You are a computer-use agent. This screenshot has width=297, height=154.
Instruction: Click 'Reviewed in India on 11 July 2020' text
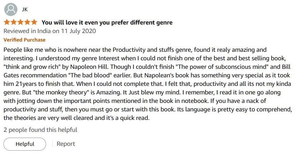pos(49,31)
